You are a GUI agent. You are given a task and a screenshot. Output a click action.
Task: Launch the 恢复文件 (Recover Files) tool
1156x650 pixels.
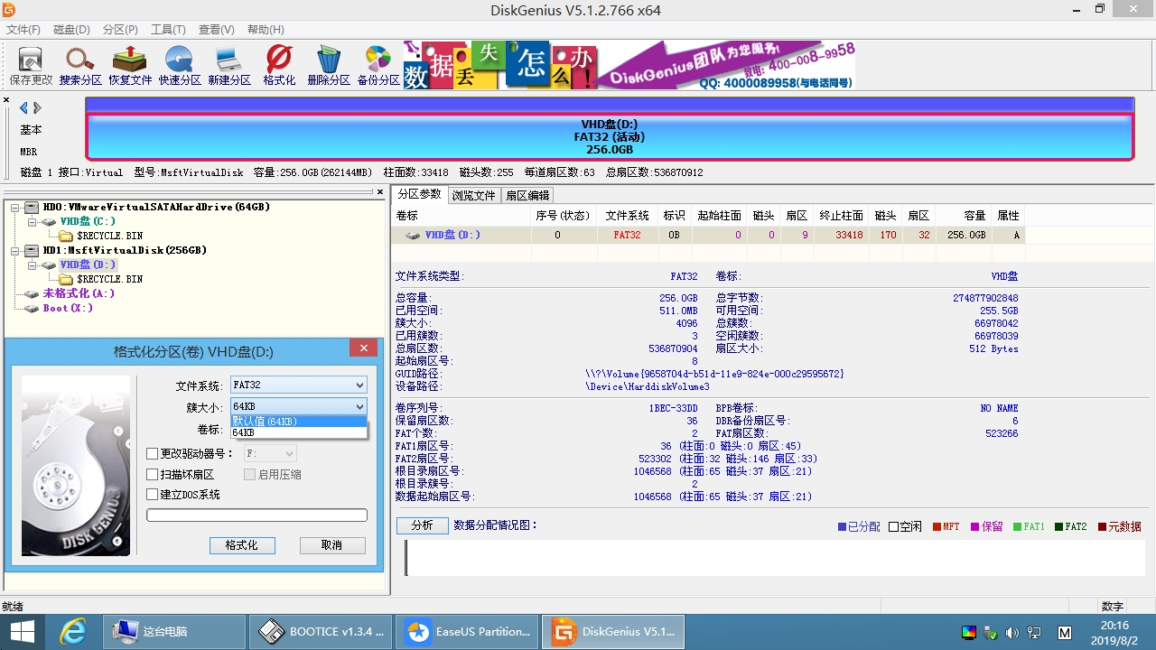[130, 65]
